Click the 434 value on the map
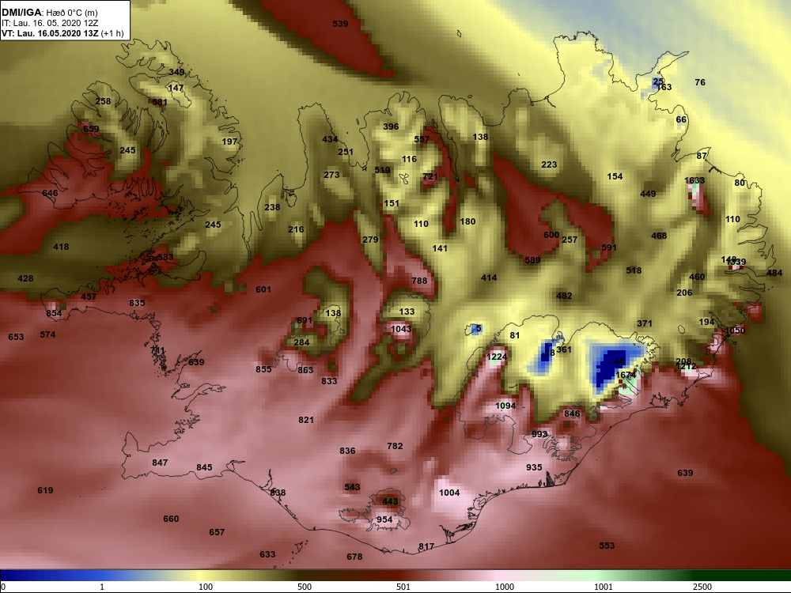791x593 pixels. tap(330, 139)
